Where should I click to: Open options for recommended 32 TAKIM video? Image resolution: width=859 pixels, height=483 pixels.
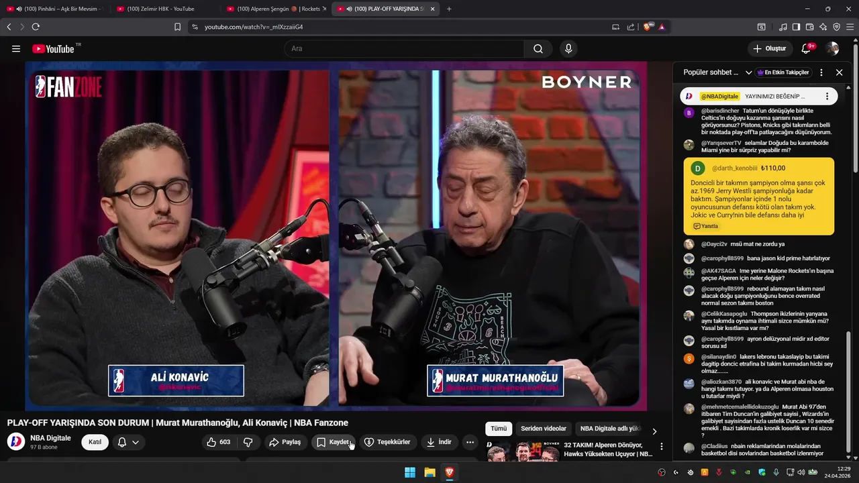point(661,446)
